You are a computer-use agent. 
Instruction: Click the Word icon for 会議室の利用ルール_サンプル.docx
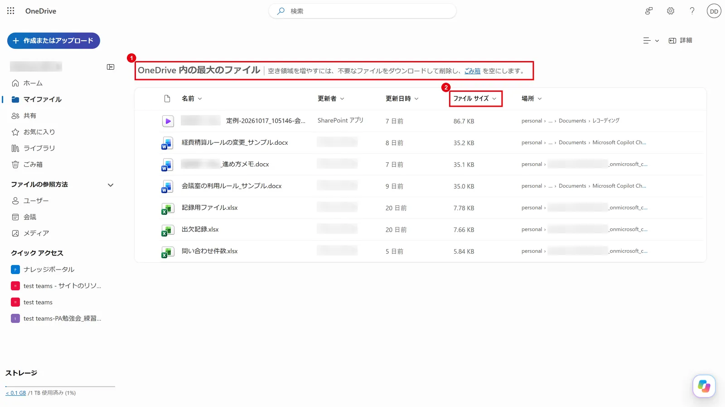[167, 186]
